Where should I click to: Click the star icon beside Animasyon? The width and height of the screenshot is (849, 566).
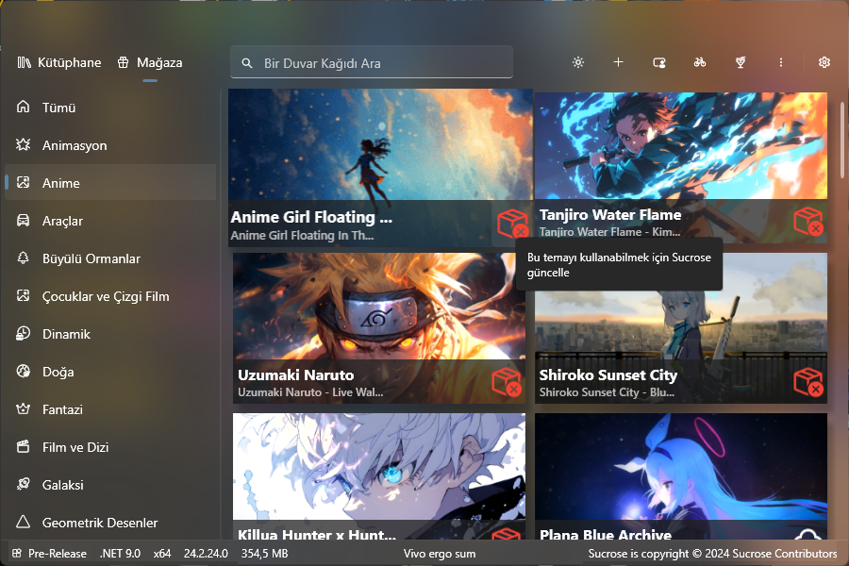(24, 144)
